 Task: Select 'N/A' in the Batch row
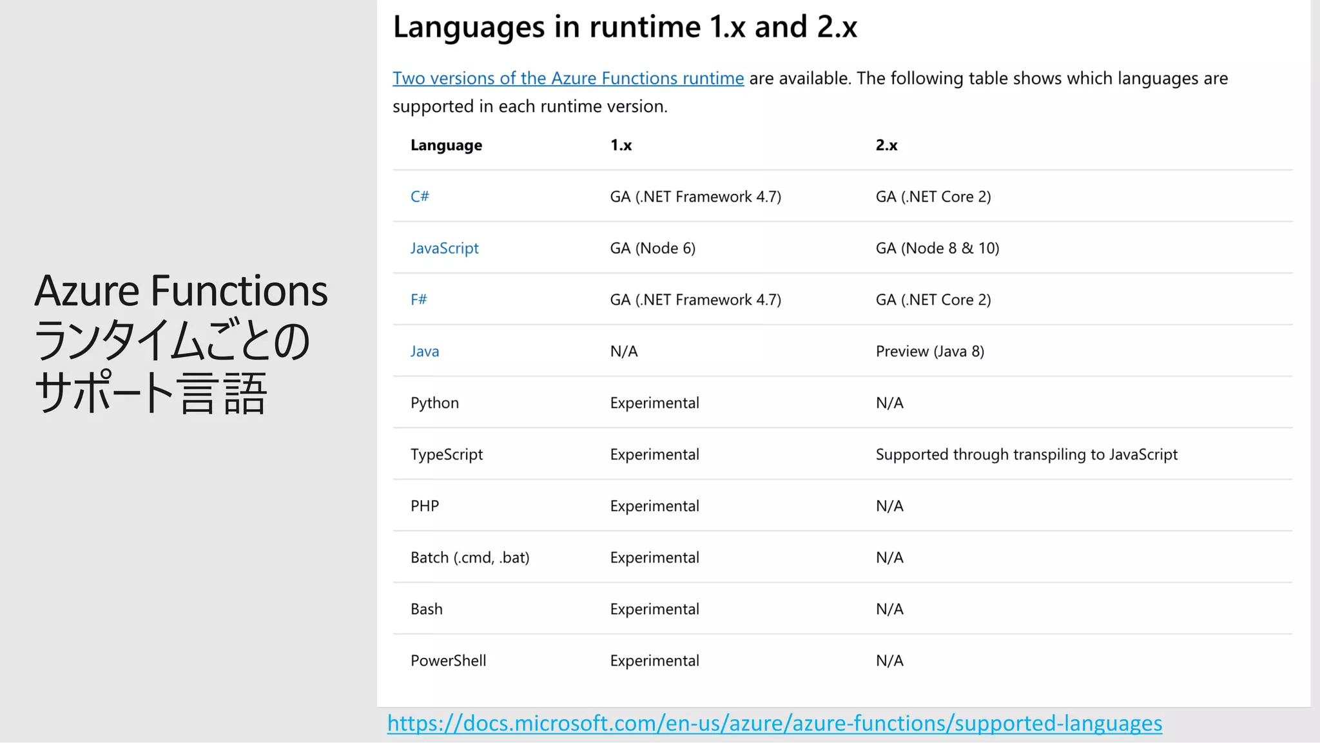pyautogui.click(x=889, y=557)
